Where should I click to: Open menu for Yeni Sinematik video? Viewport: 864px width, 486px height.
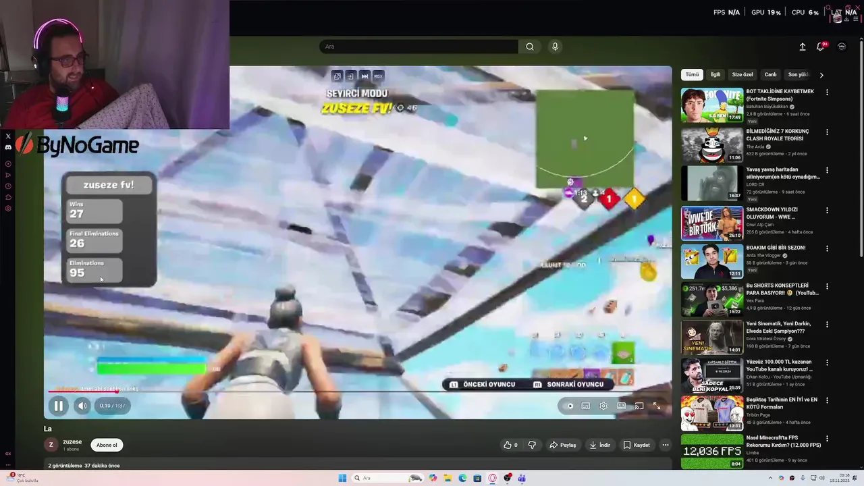click(827, 324)
